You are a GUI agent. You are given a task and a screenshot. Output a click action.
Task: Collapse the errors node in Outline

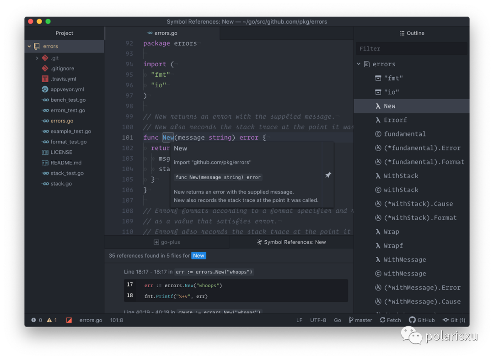pyautogui.click(x=359, y=64)
